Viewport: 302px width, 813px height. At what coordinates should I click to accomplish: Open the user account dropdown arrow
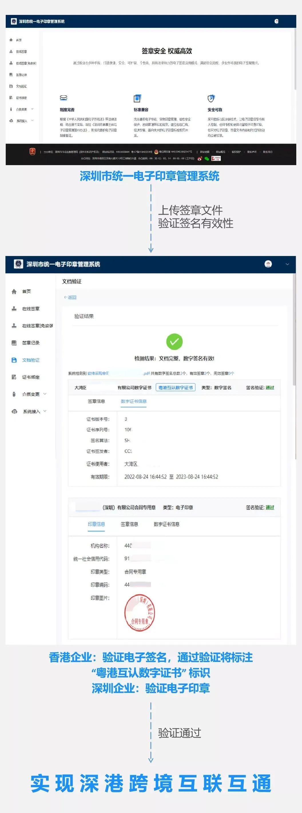[287, 264]
